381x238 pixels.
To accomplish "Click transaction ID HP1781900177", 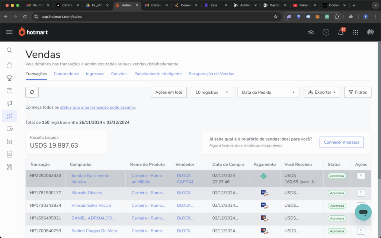I will tap(45, 193).
